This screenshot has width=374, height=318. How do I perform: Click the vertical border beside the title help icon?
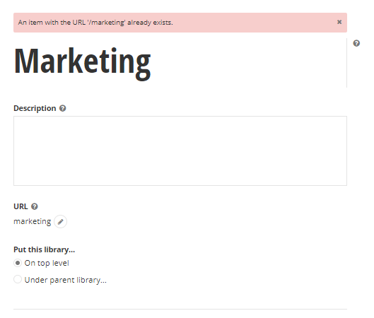[x=346, y=63]
